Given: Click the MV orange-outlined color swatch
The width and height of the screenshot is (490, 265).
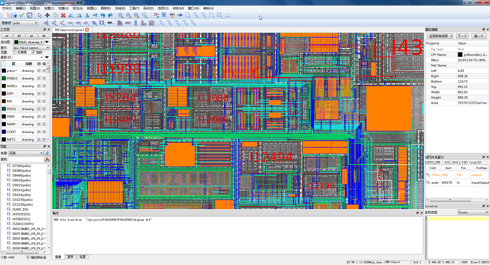Looking at the screenshot, I should 4,101.
